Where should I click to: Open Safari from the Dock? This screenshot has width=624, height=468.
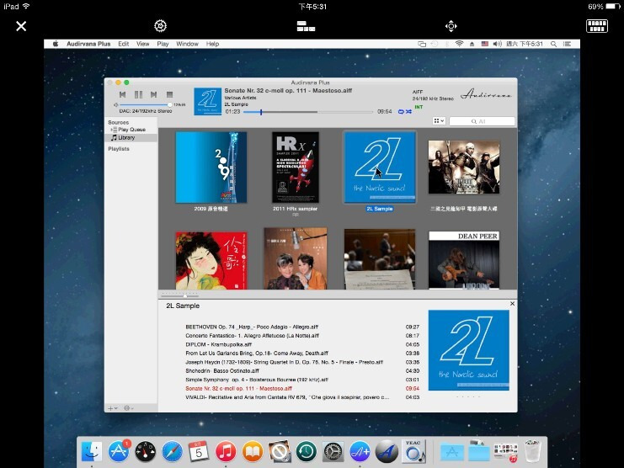[x=172, y=451]
